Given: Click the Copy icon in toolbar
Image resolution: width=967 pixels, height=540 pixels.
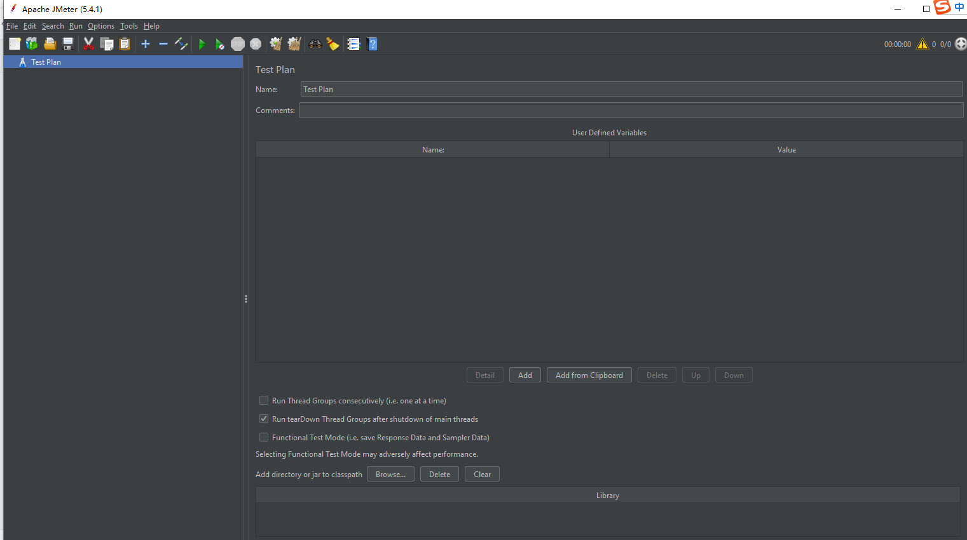Looking at the screenshot, I should pos(107,44).
